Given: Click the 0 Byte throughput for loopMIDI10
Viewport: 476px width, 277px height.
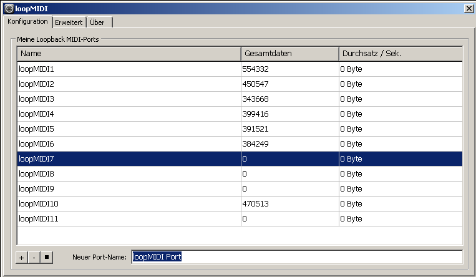Looking at the screenshot, I should [351, 204].
